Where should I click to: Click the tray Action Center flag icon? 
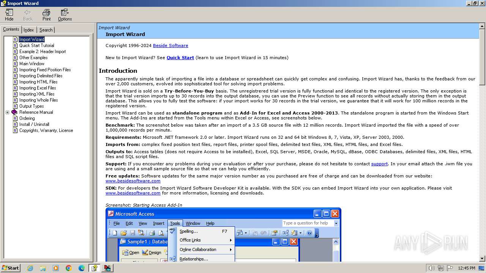click(x=450, y=268)
